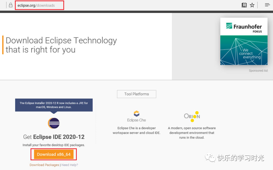Click the Download x86_64 button

point(54,154)
